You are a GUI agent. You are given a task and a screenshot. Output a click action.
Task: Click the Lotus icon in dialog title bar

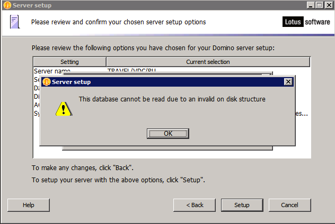46,82
